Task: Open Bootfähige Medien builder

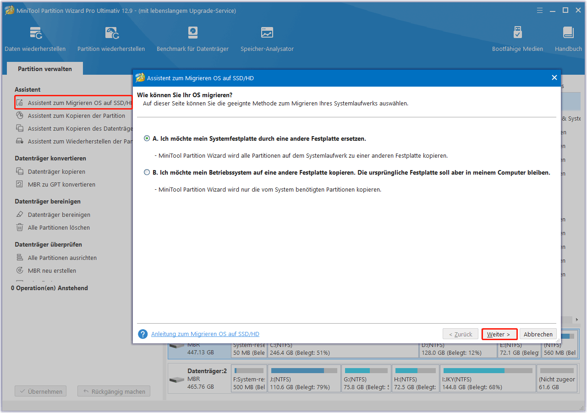Action: (x=517, y=39)
